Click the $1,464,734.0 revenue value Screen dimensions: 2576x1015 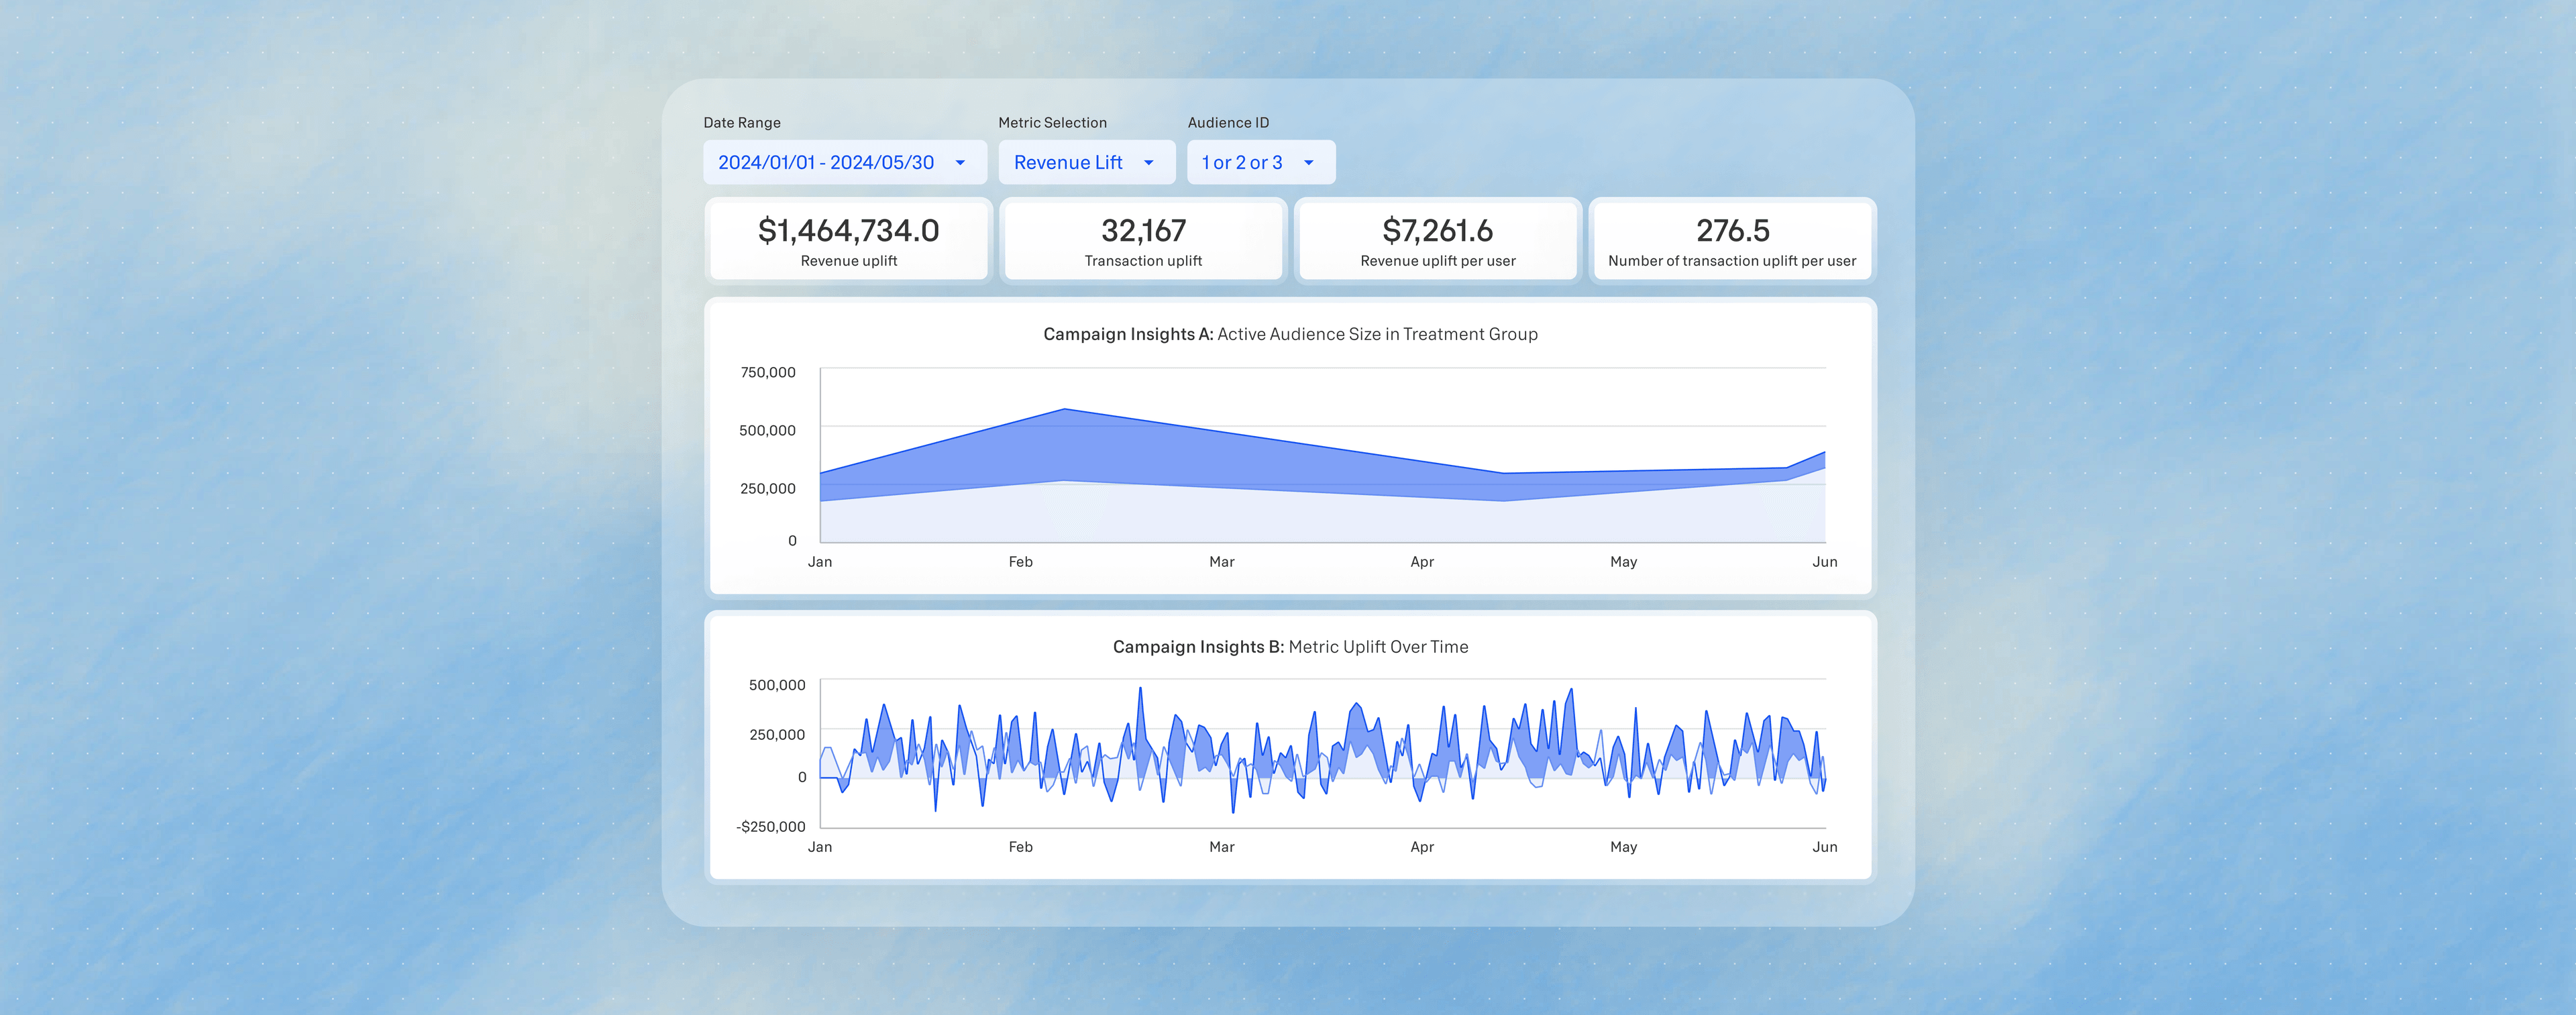[848, 230]
